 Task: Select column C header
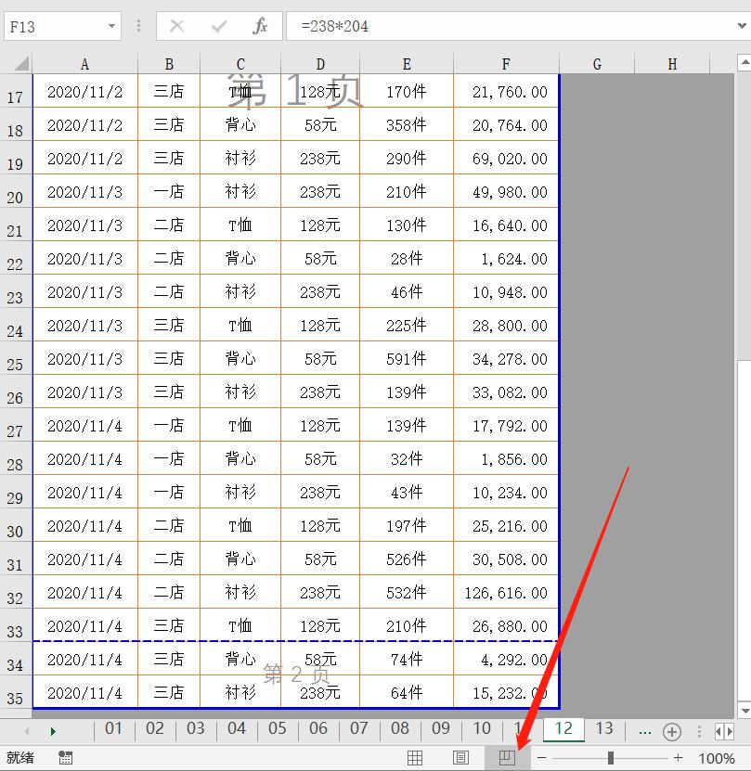click(x=240, y=64)
